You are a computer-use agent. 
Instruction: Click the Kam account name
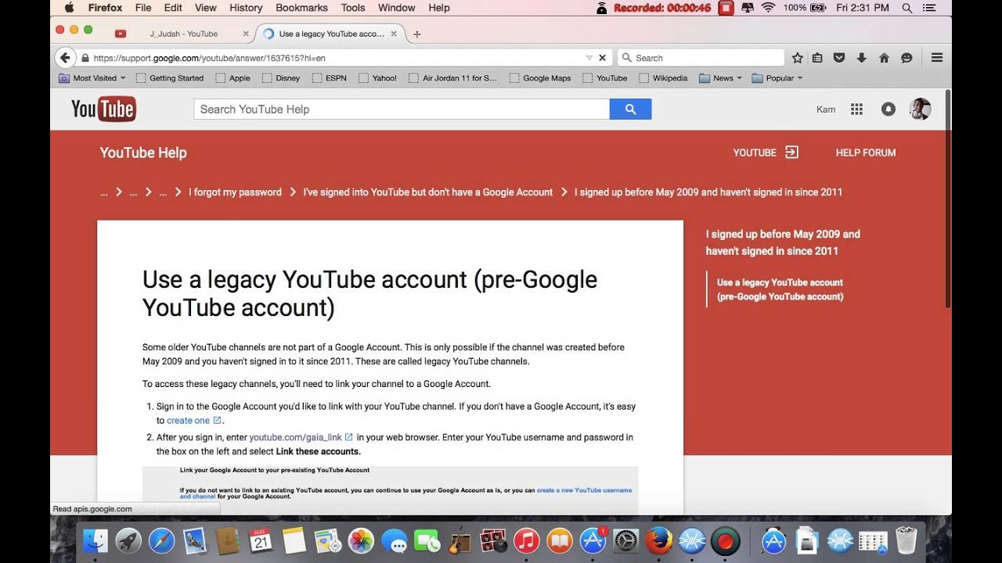pos(826,109)
